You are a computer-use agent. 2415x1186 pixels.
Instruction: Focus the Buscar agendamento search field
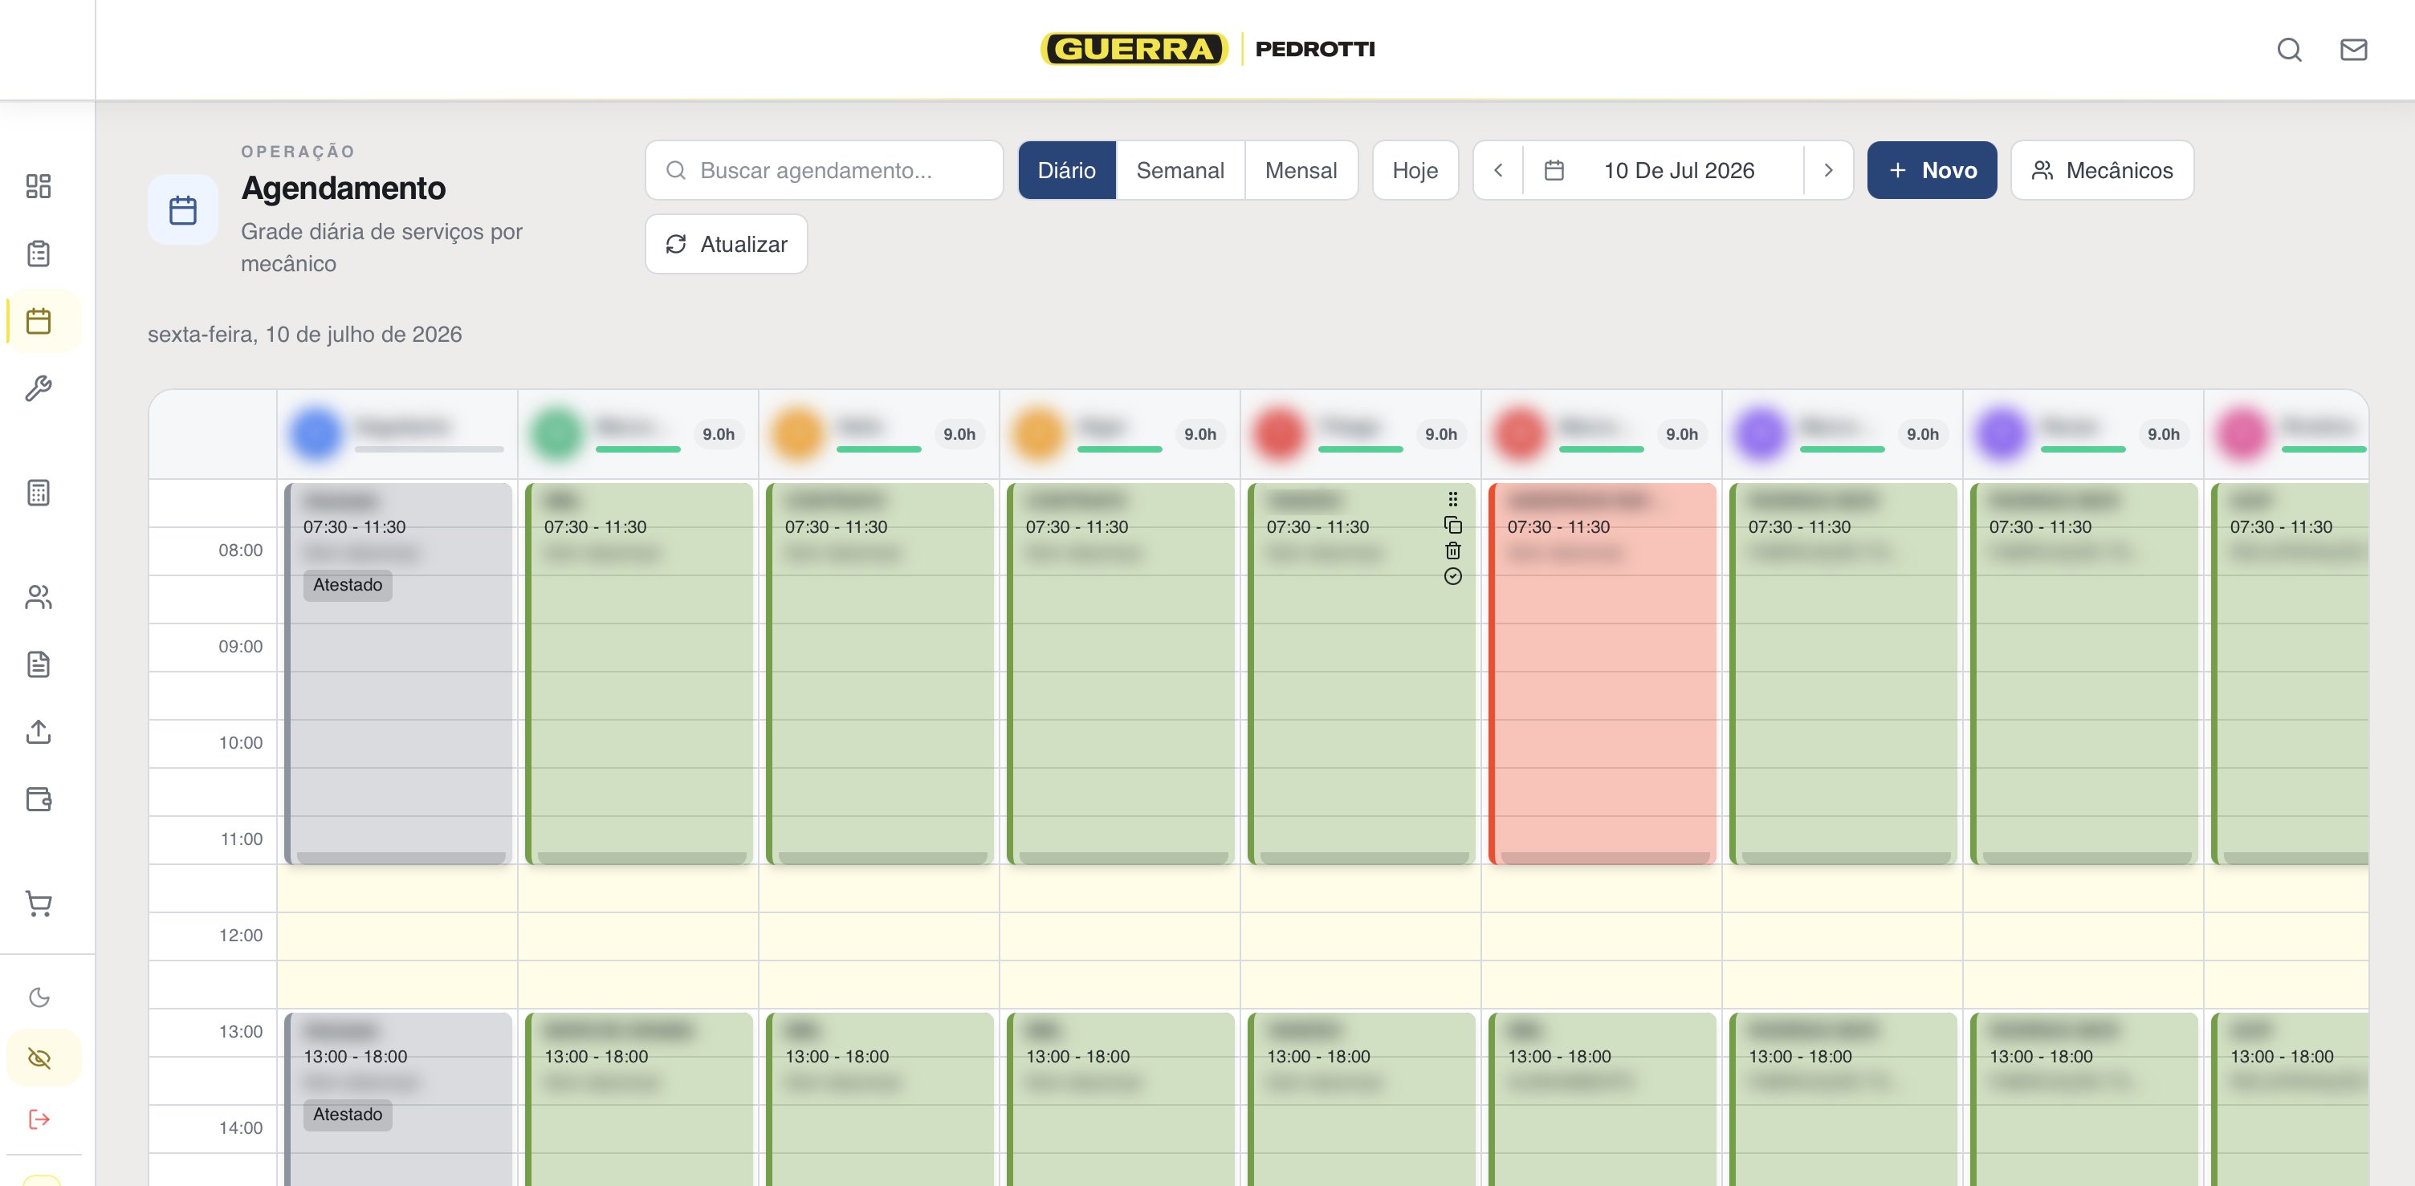824,169
